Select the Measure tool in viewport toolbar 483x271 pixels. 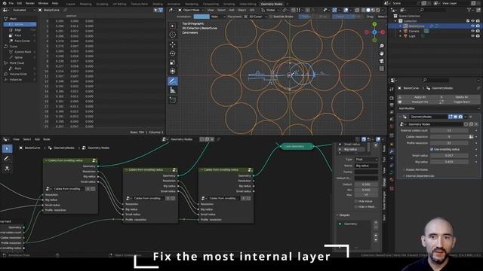tap(173, 90)
